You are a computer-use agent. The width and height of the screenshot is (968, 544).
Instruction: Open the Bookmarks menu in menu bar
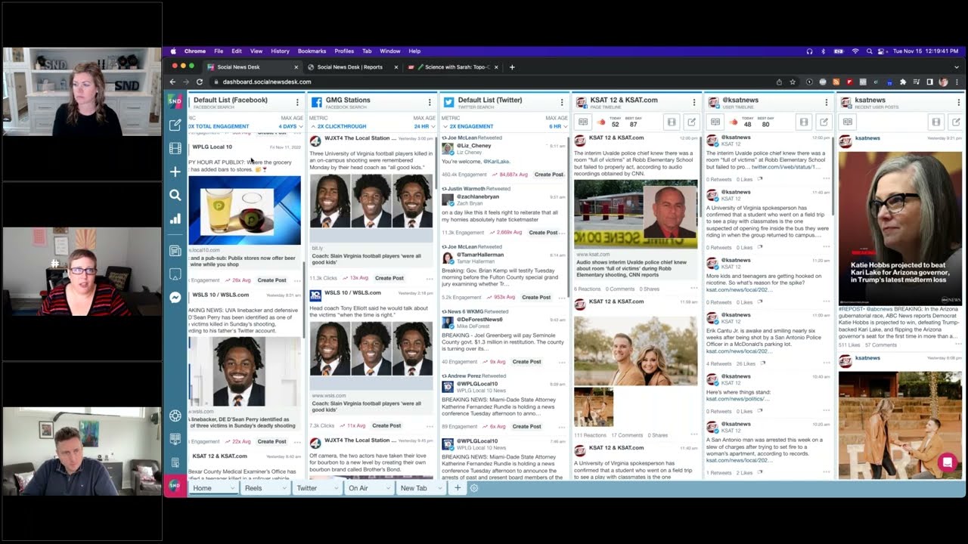(x=312, y=51)
